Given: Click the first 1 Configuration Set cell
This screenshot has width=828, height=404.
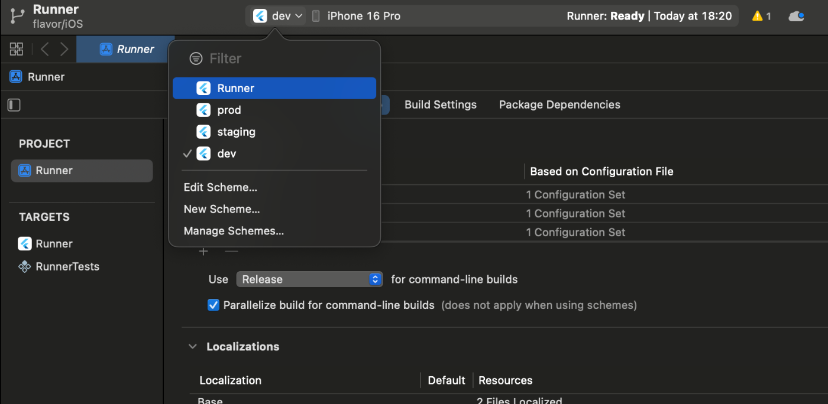Looking at the screenshot, I should (x=575, y=195).
